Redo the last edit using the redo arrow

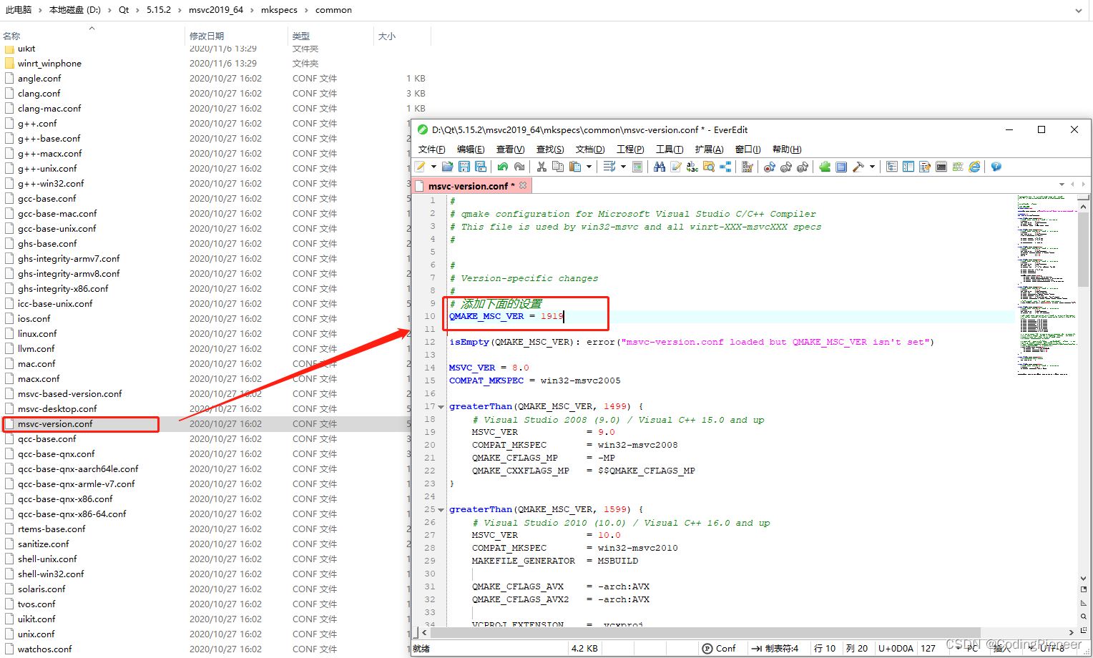(x=519, y=167)
